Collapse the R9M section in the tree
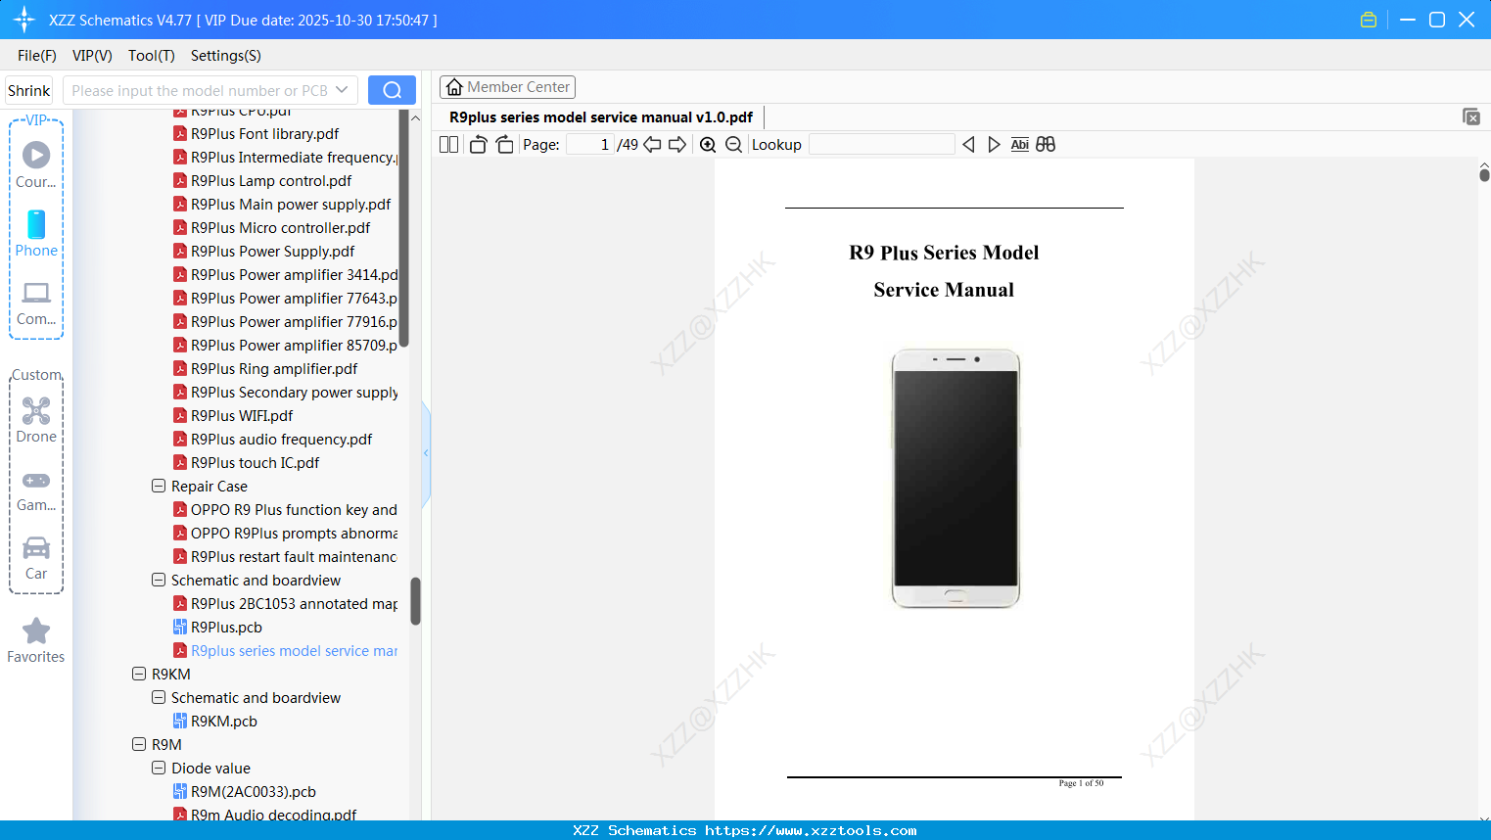The height and width of the screenshot is (840, 1491). point(138,744)
